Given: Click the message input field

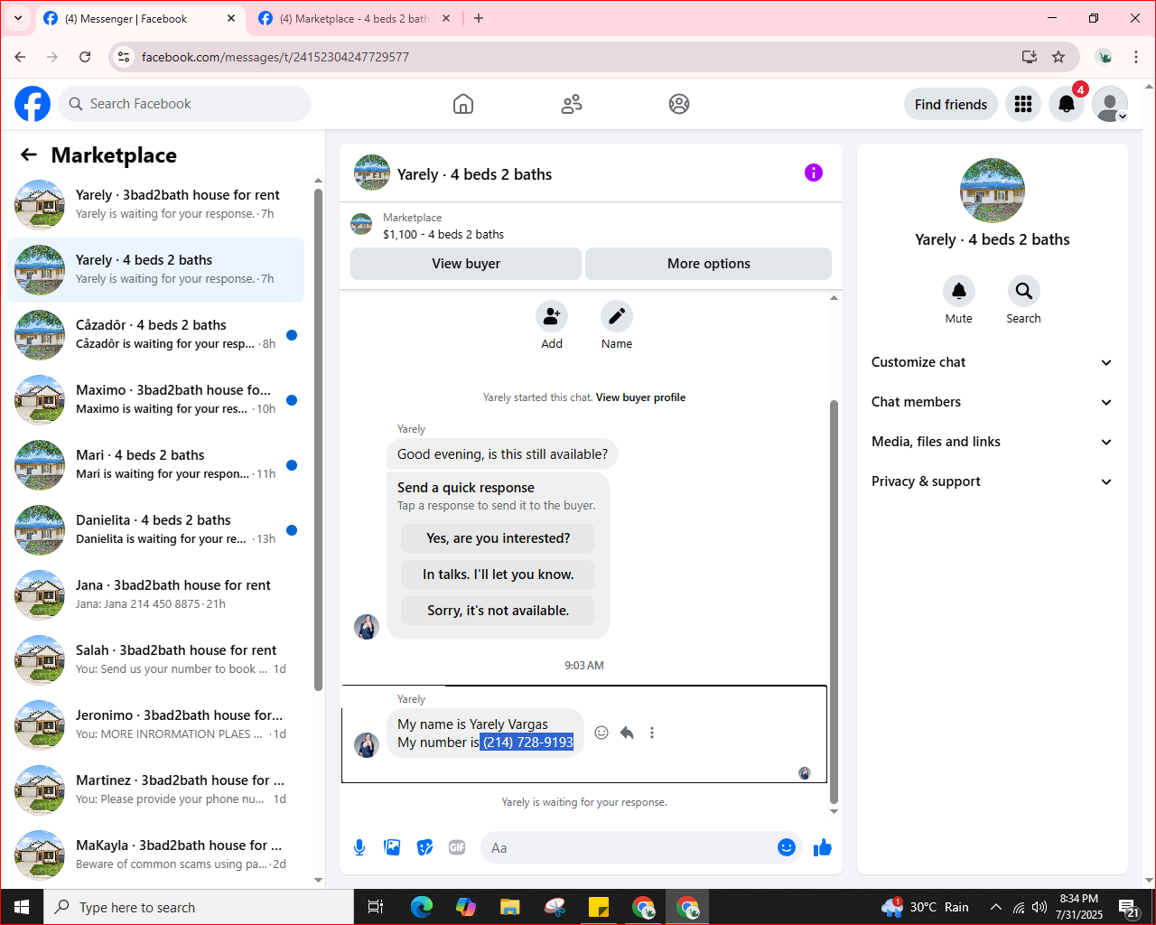Looking at the screenshot, I should pyautogui.click(x=630, y=847).
